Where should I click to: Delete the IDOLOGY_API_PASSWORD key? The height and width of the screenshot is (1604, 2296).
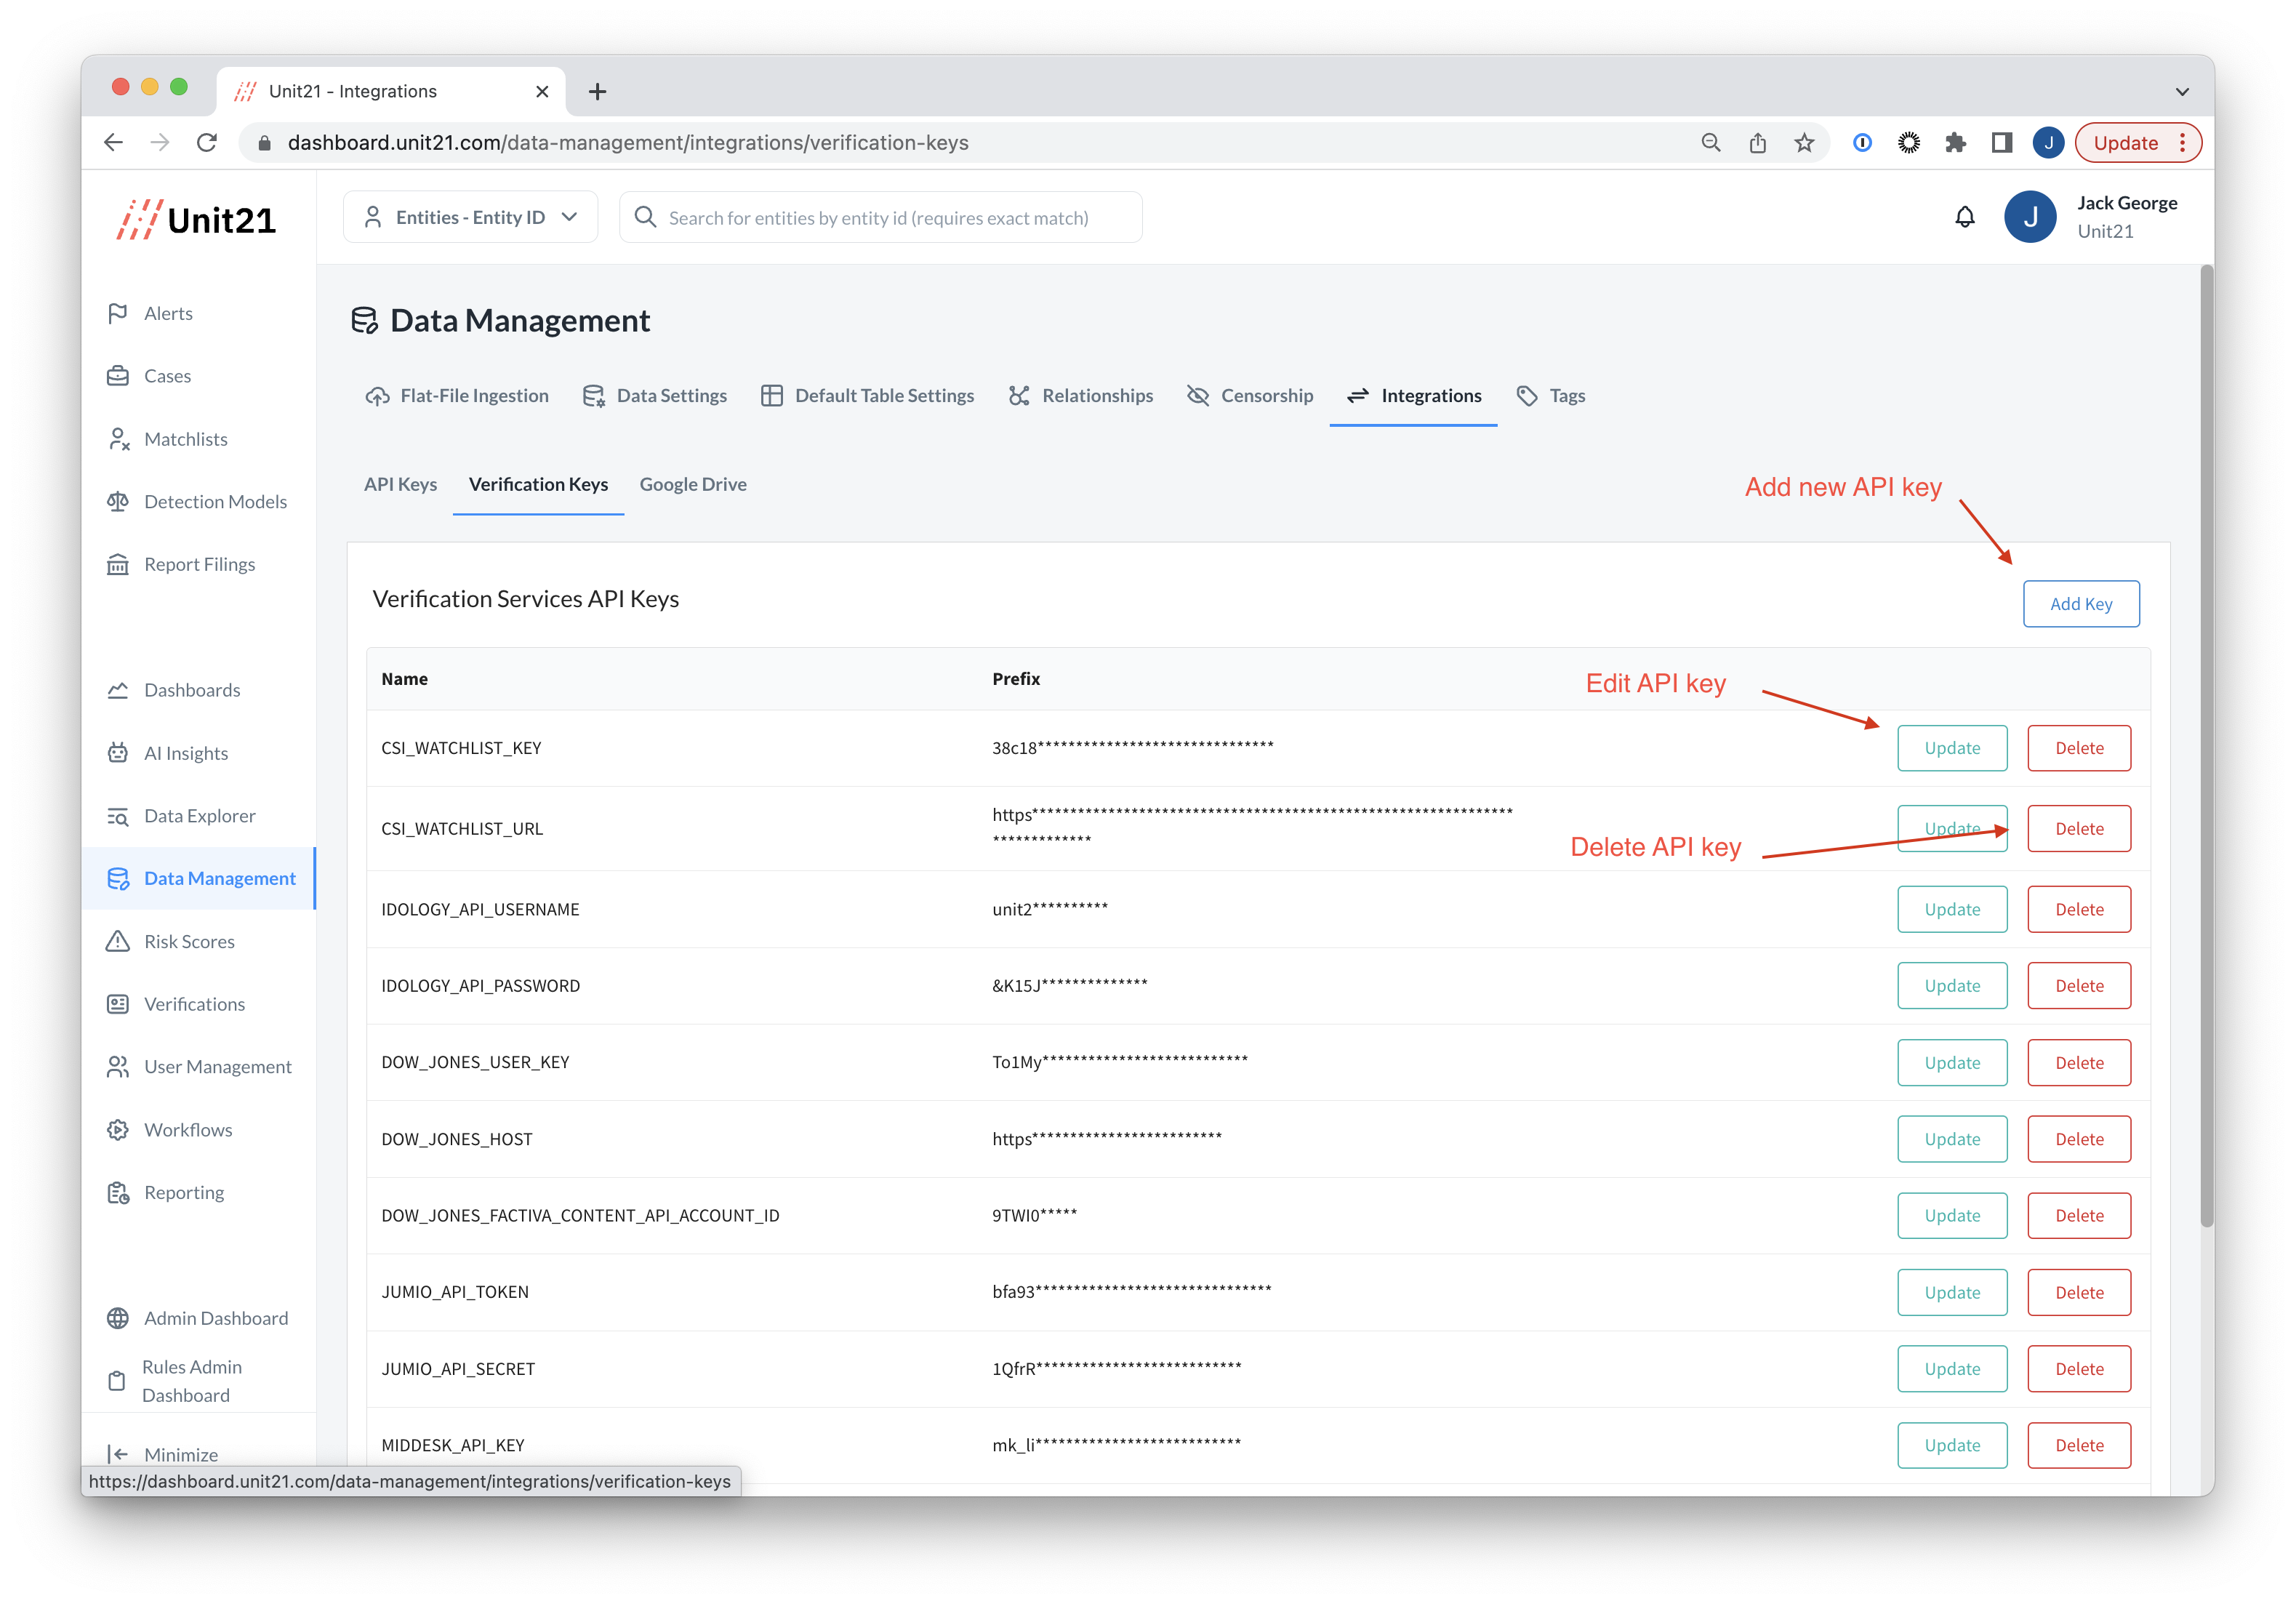(x=2078, y=986)
